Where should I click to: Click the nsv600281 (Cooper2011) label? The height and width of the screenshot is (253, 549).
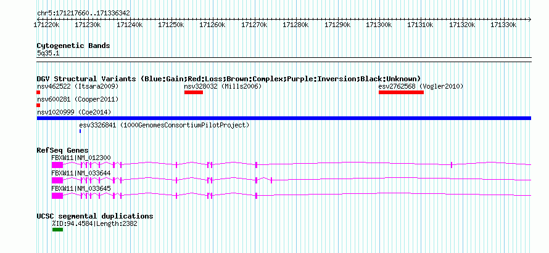coord(78,100)
